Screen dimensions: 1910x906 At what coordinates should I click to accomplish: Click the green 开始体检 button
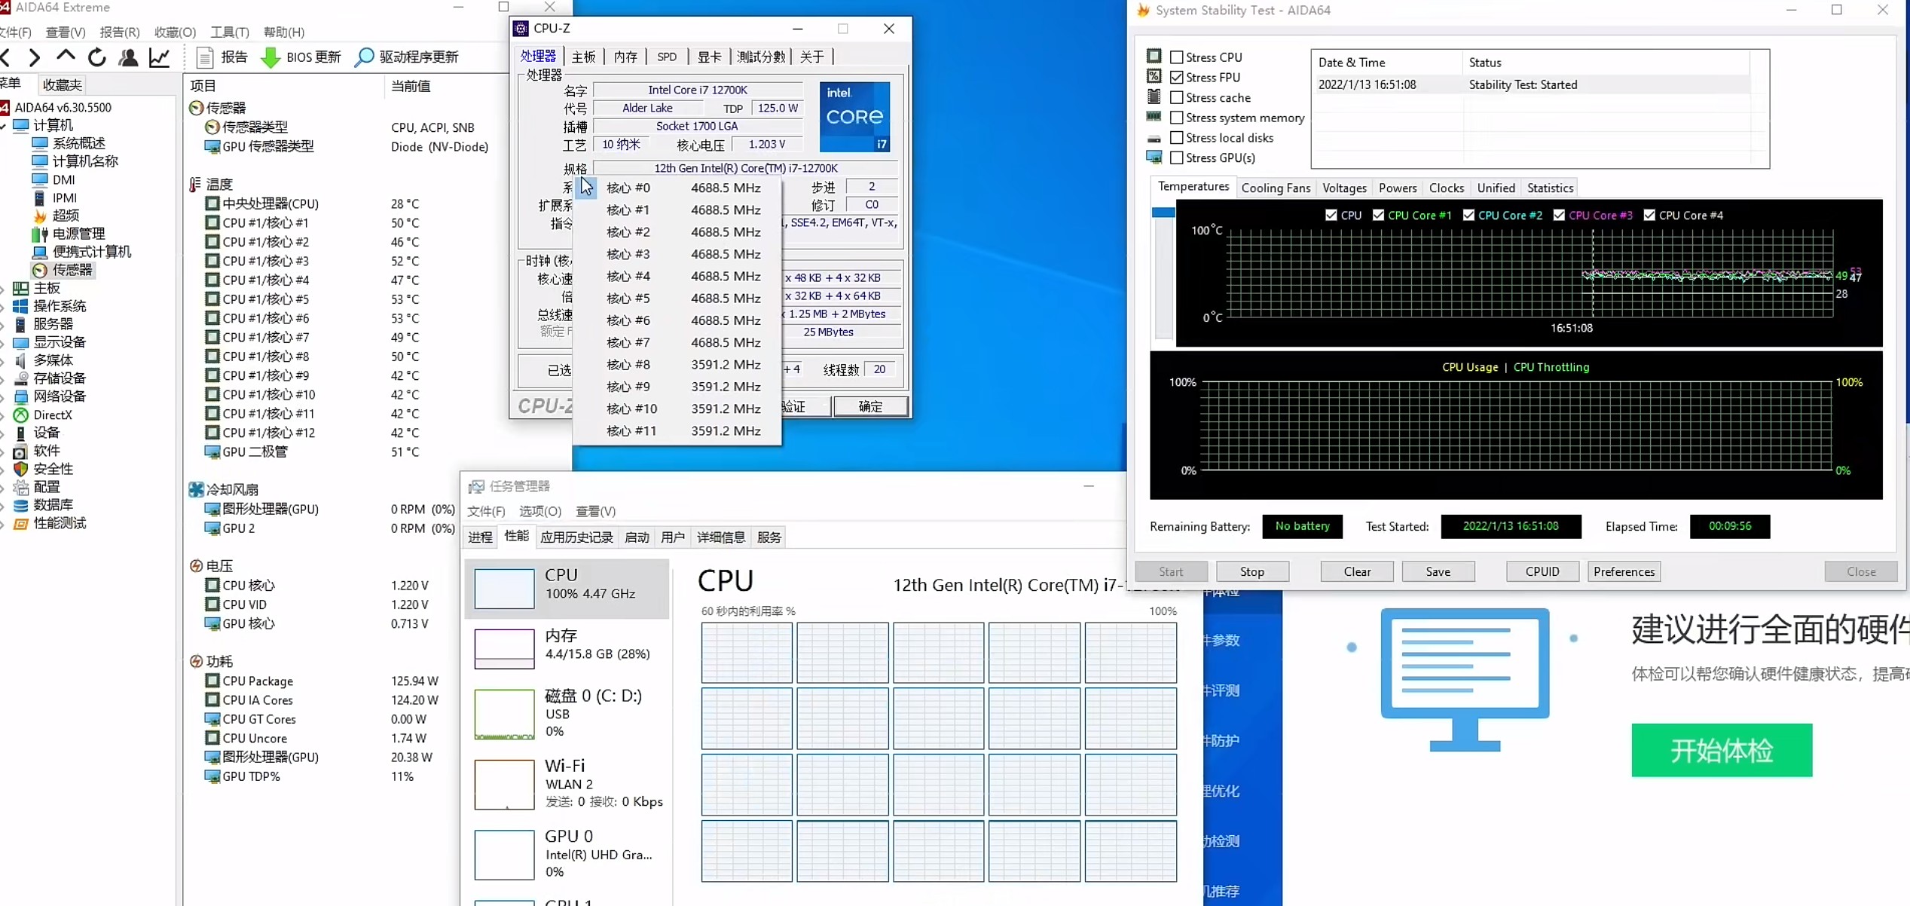[x=1722, y=750]
